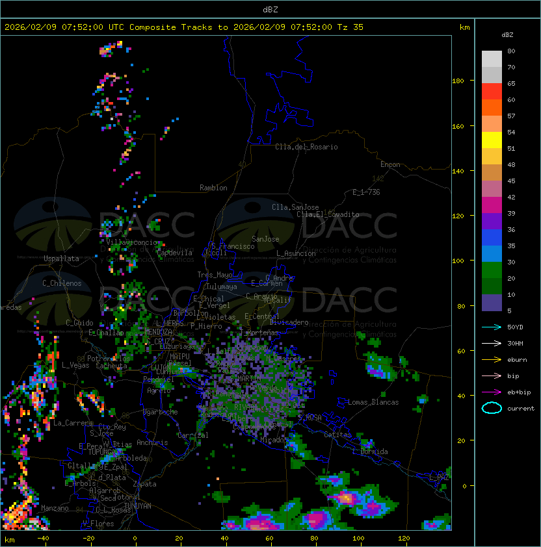Click the 'Tres_Mayo' map label

point(215,275)
